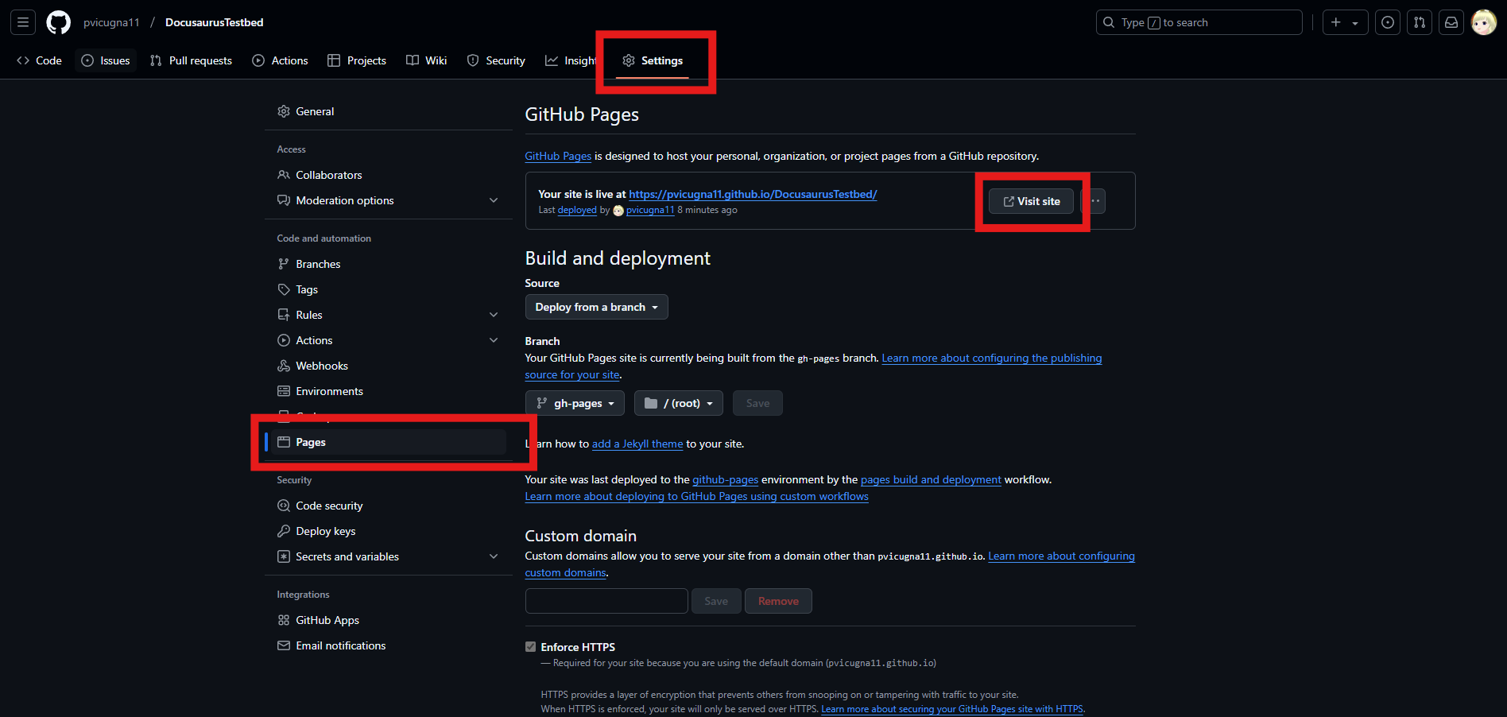Open the global navigation hamburger menu
Screen dimensions: 1507x717
pos(22,21)
